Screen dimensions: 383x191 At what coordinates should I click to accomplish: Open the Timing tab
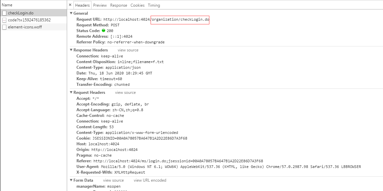tap(154, 5)
